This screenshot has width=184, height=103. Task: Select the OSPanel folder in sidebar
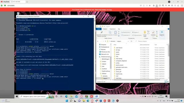103,74
